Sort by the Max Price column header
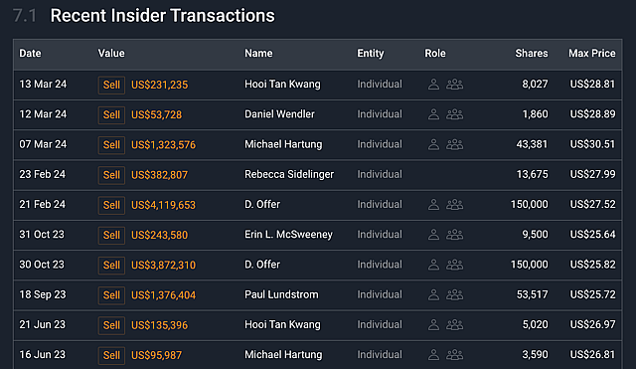This screenshot has height=369, width=636. [x=592, y=53]
